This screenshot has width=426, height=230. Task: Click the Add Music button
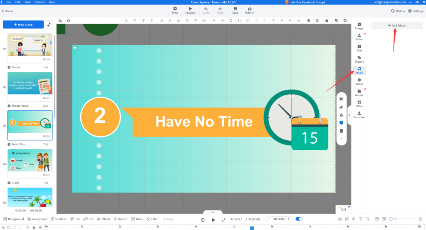396,25
